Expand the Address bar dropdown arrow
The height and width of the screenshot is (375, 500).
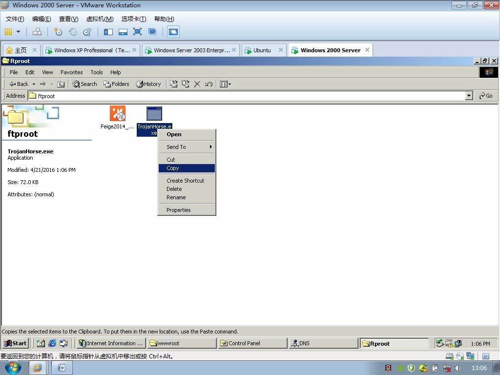[x=469, y=96]
